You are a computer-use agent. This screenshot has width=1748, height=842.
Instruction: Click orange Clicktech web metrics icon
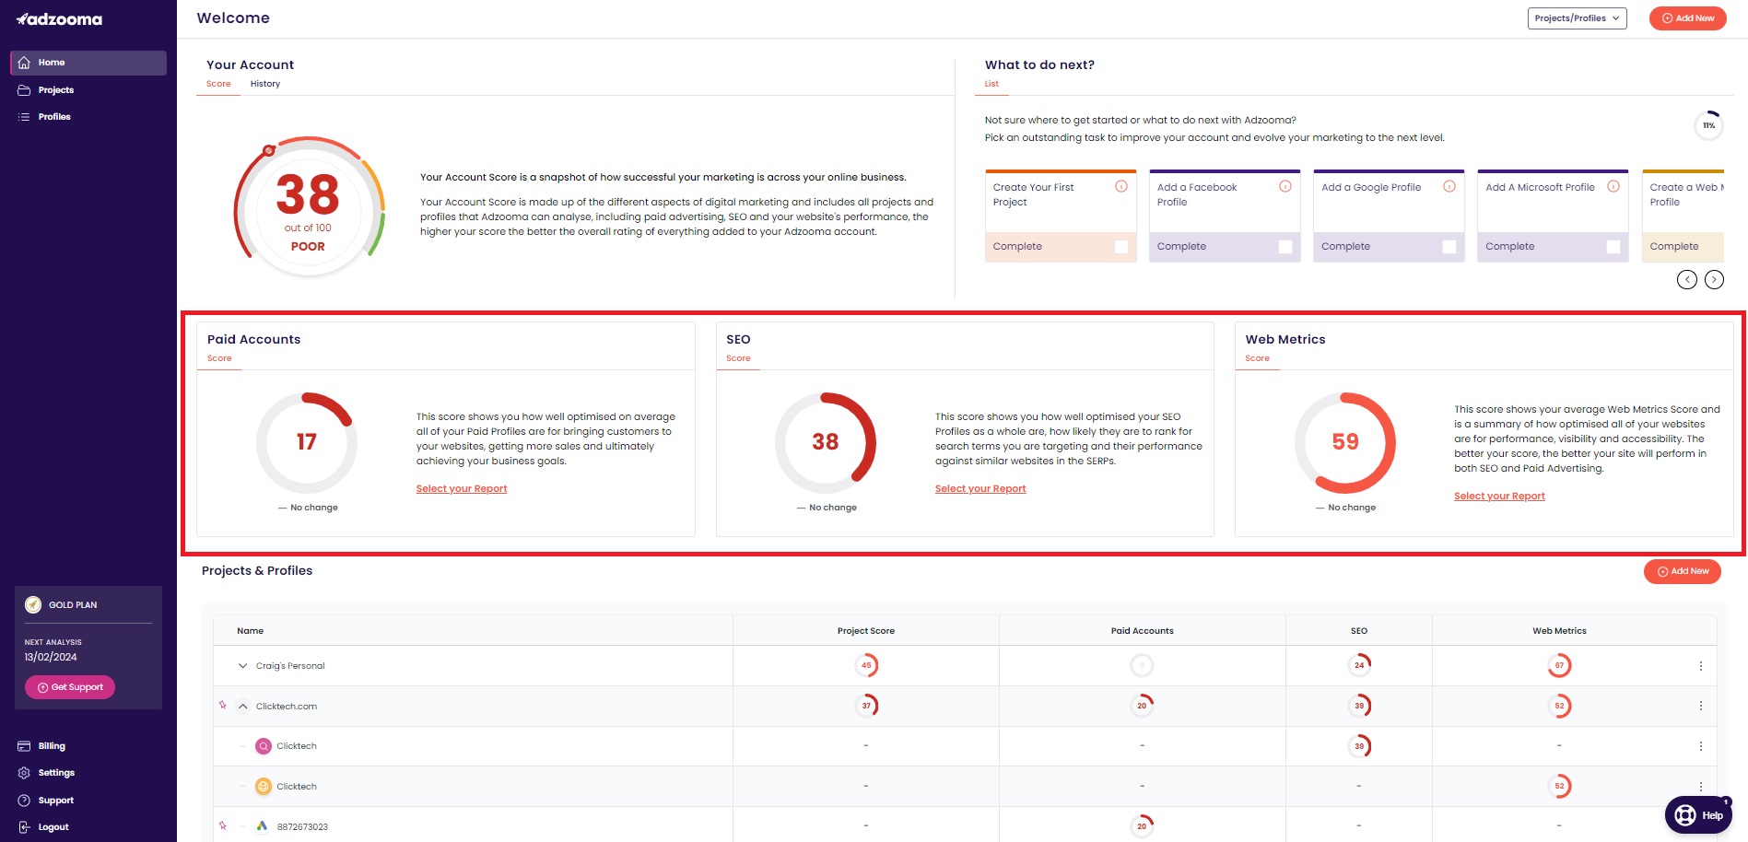point(264,787)
